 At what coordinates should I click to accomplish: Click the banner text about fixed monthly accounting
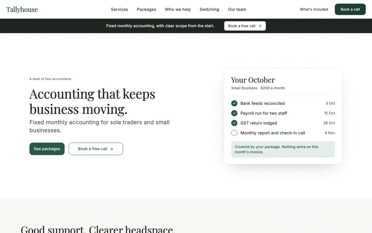(160, 26)
